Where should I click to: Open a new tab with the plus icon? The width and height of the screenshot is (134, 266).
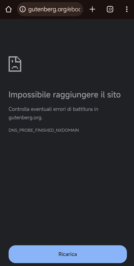(x=92, y=9)
